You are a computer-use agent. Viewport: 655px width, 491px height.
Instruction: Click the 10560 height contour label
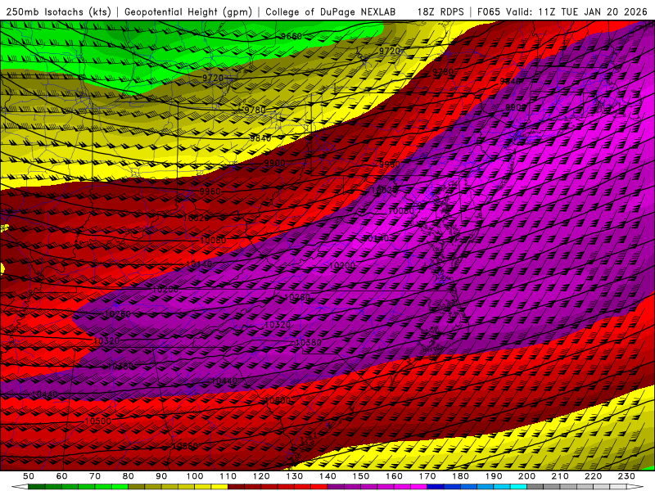click(185, 446)
